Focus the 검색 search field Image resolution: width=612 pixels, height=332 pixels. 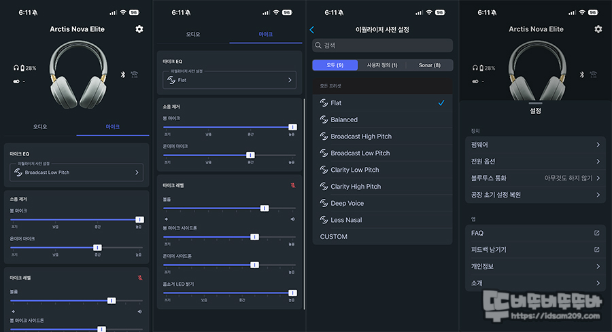coord(382,45)
